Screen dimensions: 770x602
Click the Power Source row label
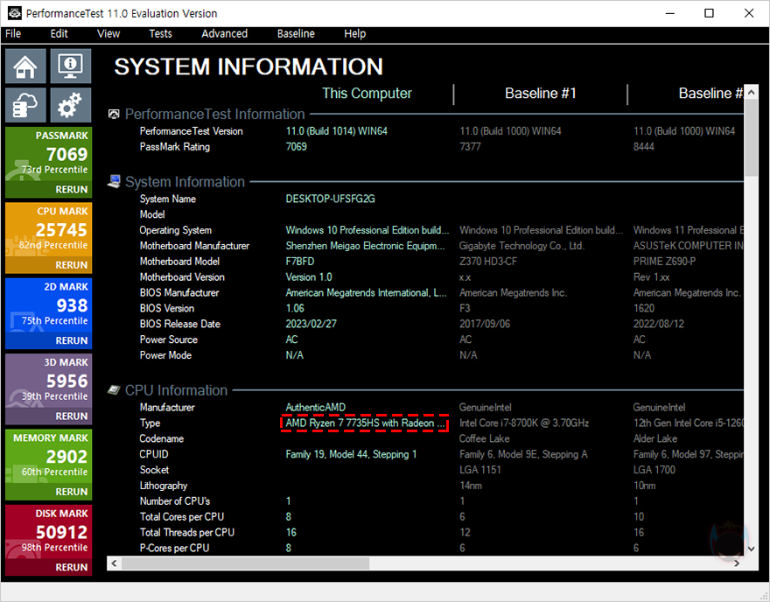168,339
